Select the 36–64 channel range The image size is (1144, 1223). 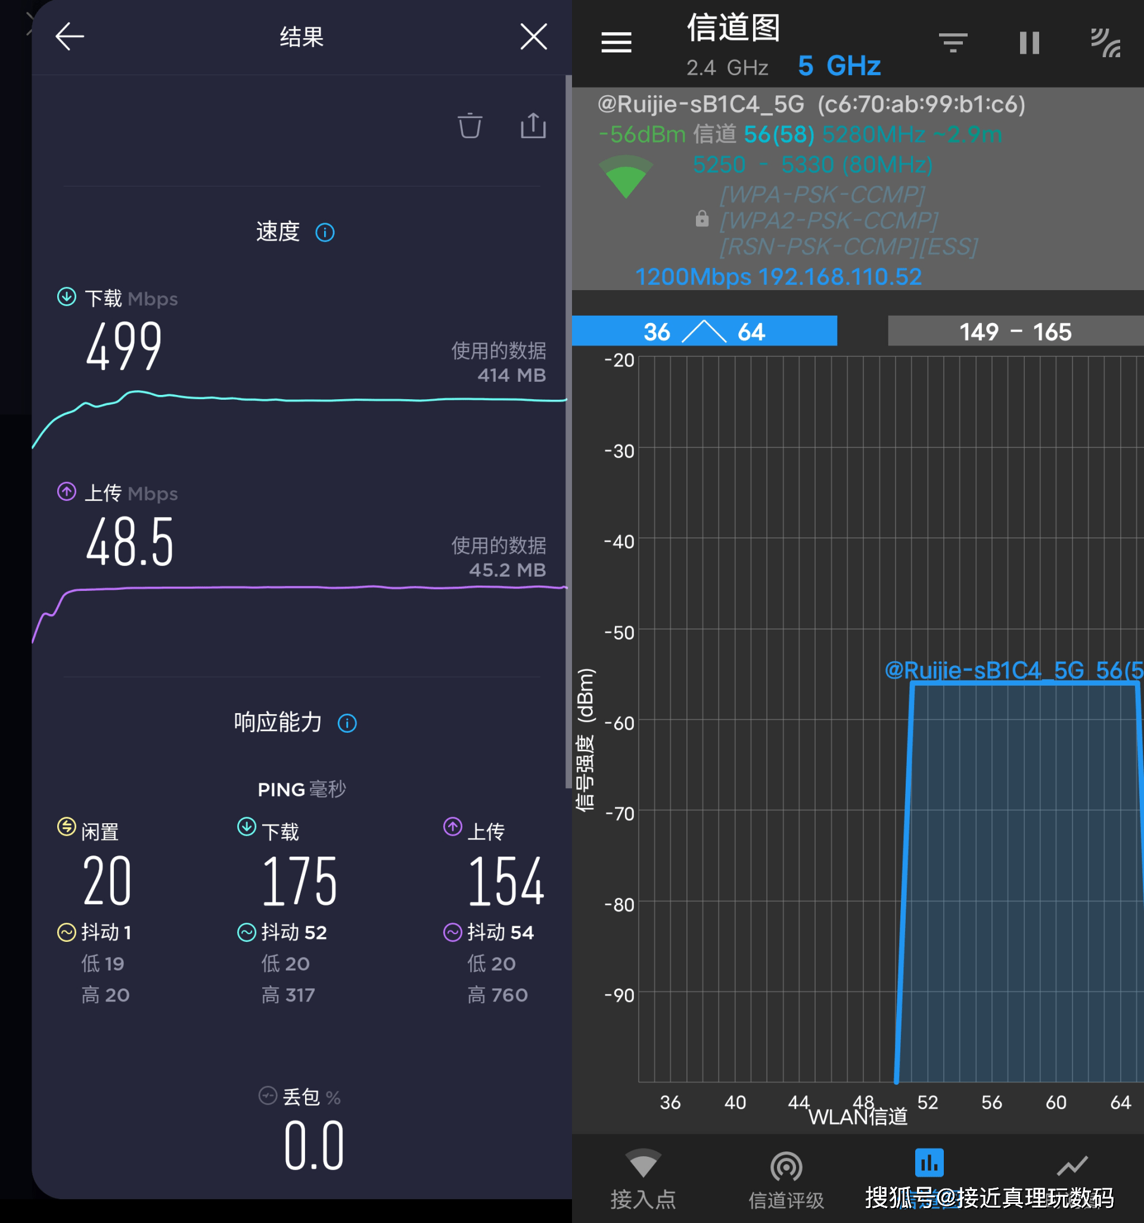[704, 332]
